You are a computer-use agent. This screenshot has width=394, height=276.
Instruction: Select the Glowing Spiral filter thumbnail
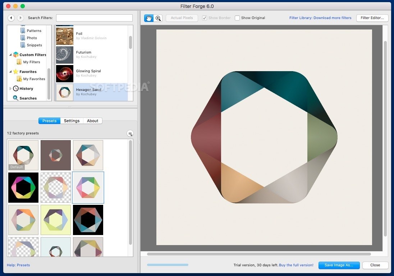point(65,73)
